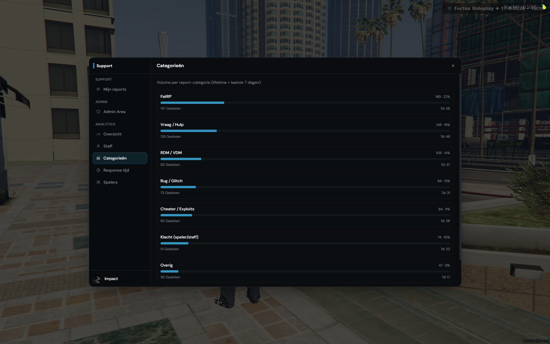
Task: Click the Vraag / Hulp progress bar
Action: (x=305, y=131)
